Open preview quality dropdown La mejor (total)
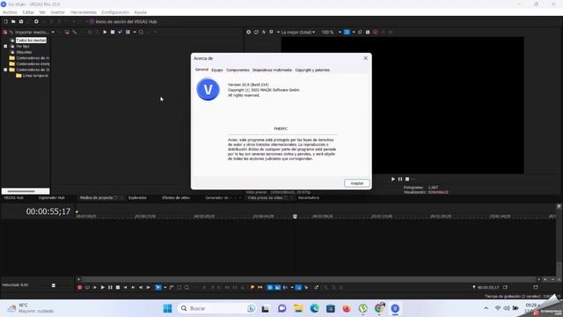This screenshot has height=317, width=563. (x=298, y=32)
